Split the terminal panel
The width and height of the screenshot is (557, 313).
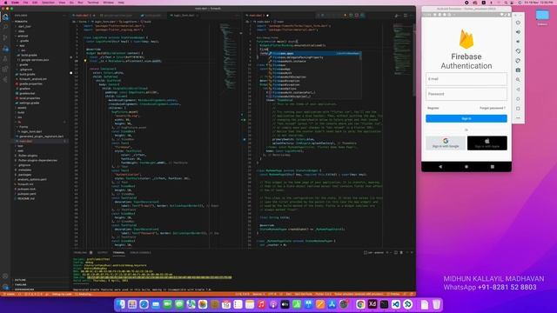click(x=396, y=253)
